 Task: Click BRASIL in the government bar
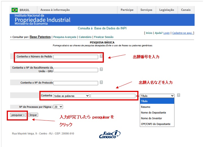point(24,10)
